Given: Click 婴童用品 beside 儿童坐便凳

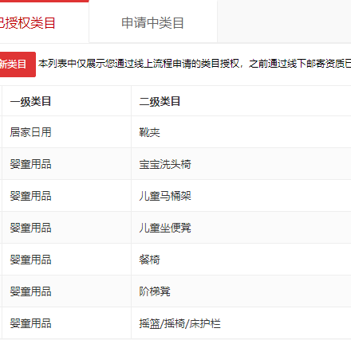Looking at the screenshot, I should [30, 228].
